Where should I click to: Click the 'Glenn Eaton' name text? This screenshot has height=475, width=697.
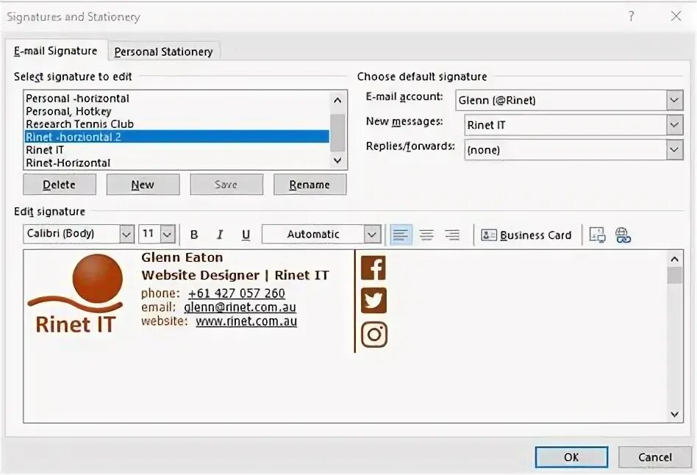(x=182, y=257)
